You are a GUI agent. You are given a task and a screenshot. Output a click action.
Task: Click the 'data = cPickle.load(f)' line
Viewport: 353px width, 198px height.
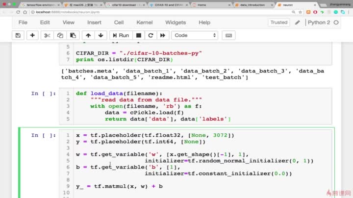[144, 113]
